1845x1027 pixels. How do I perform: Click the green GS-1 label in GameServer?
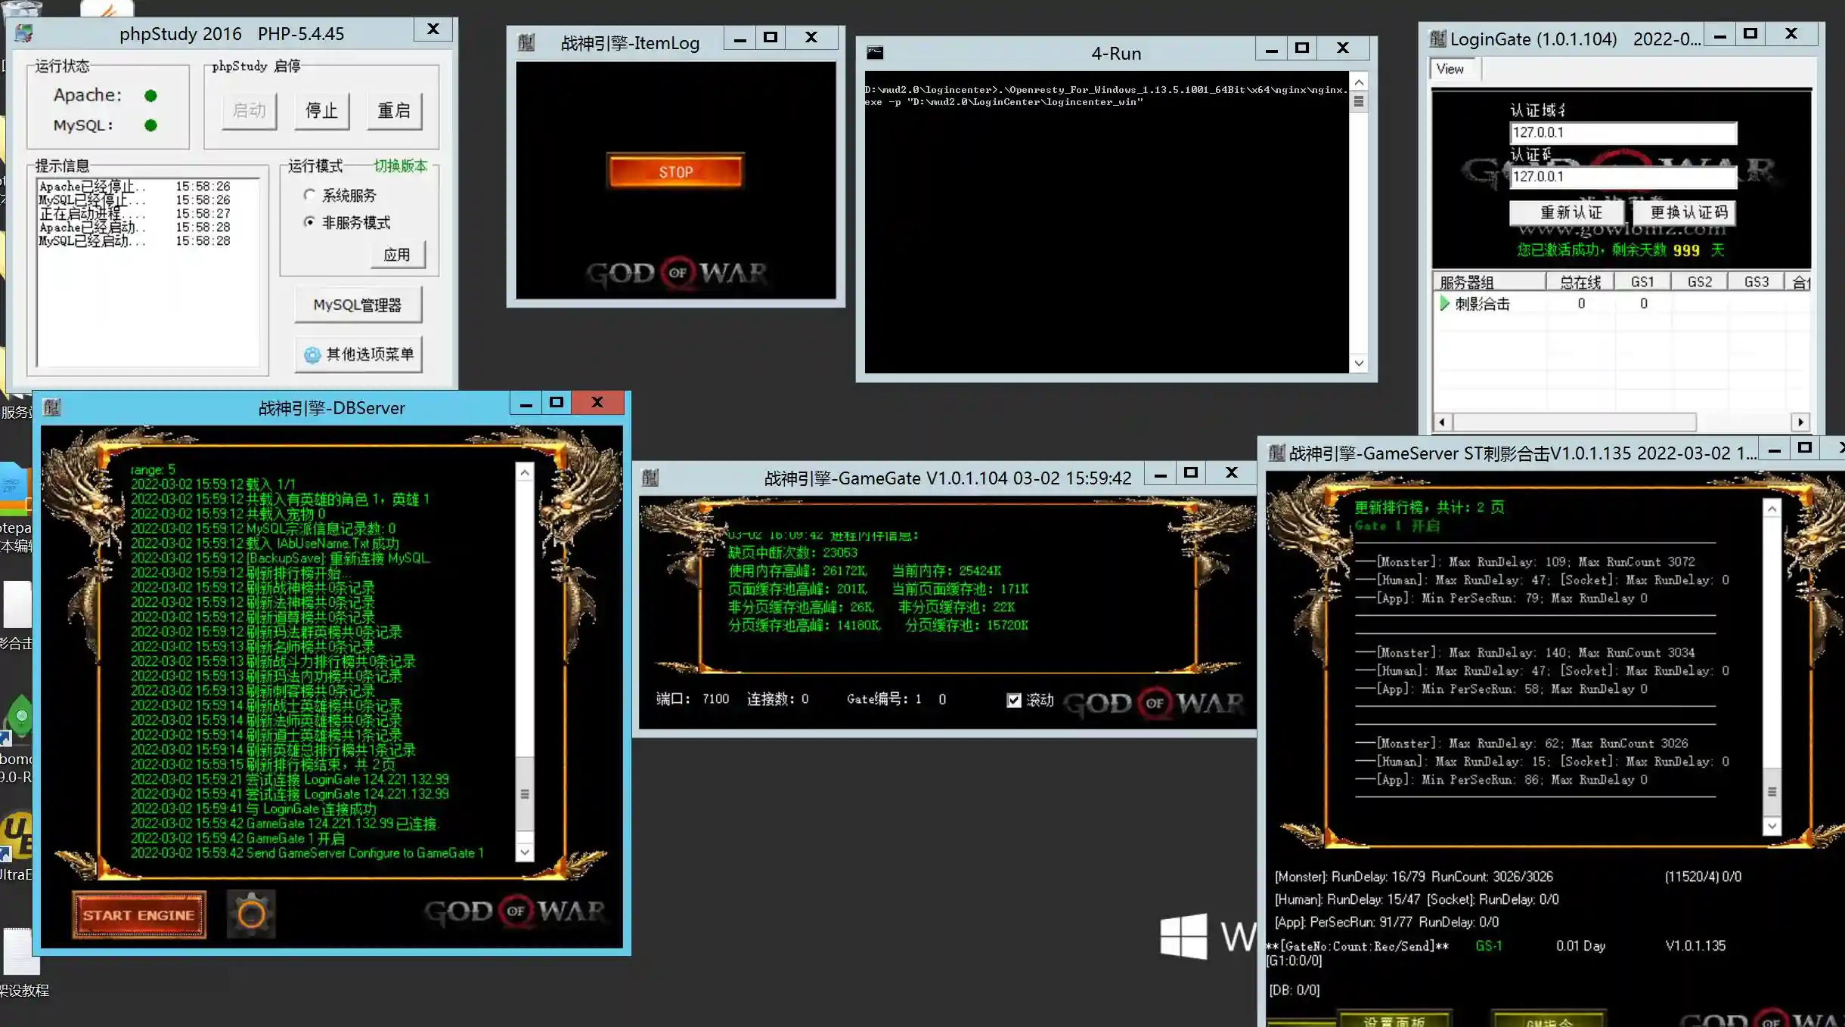click(x=1488, y=945)
